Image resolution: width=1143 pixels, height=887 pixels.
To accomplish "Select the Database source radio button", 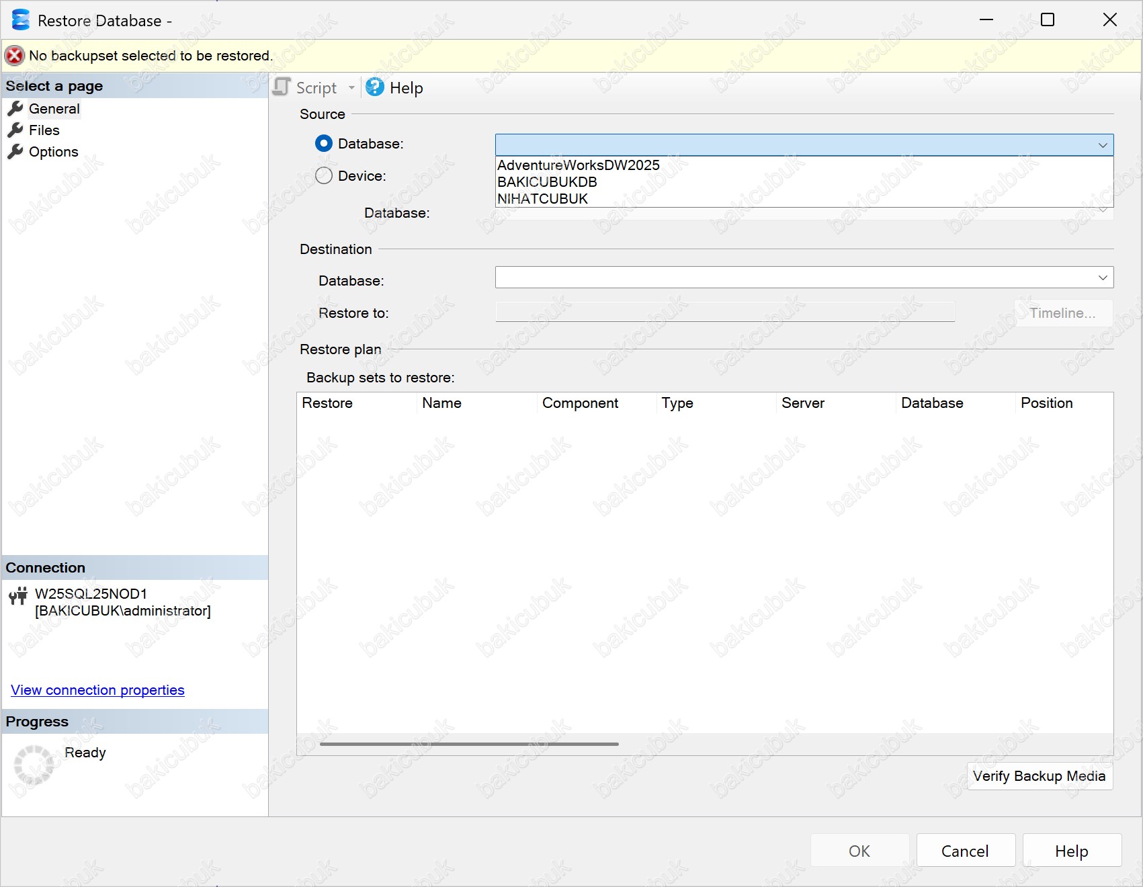I will (324, 144).
